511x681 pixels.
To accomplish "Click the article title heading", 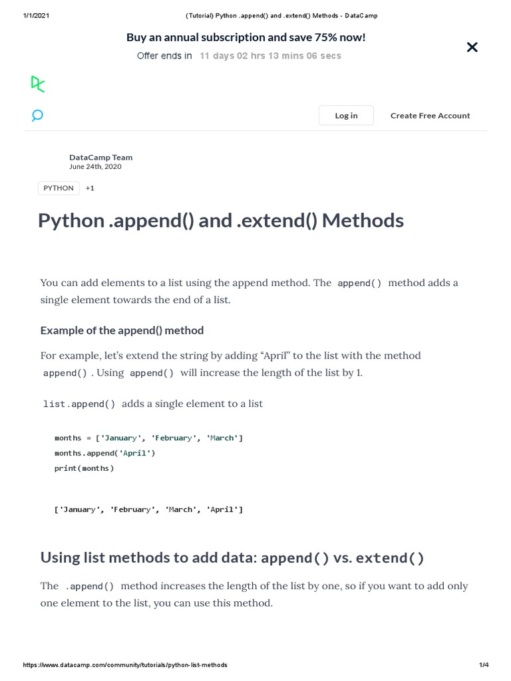I will [221, 220].
